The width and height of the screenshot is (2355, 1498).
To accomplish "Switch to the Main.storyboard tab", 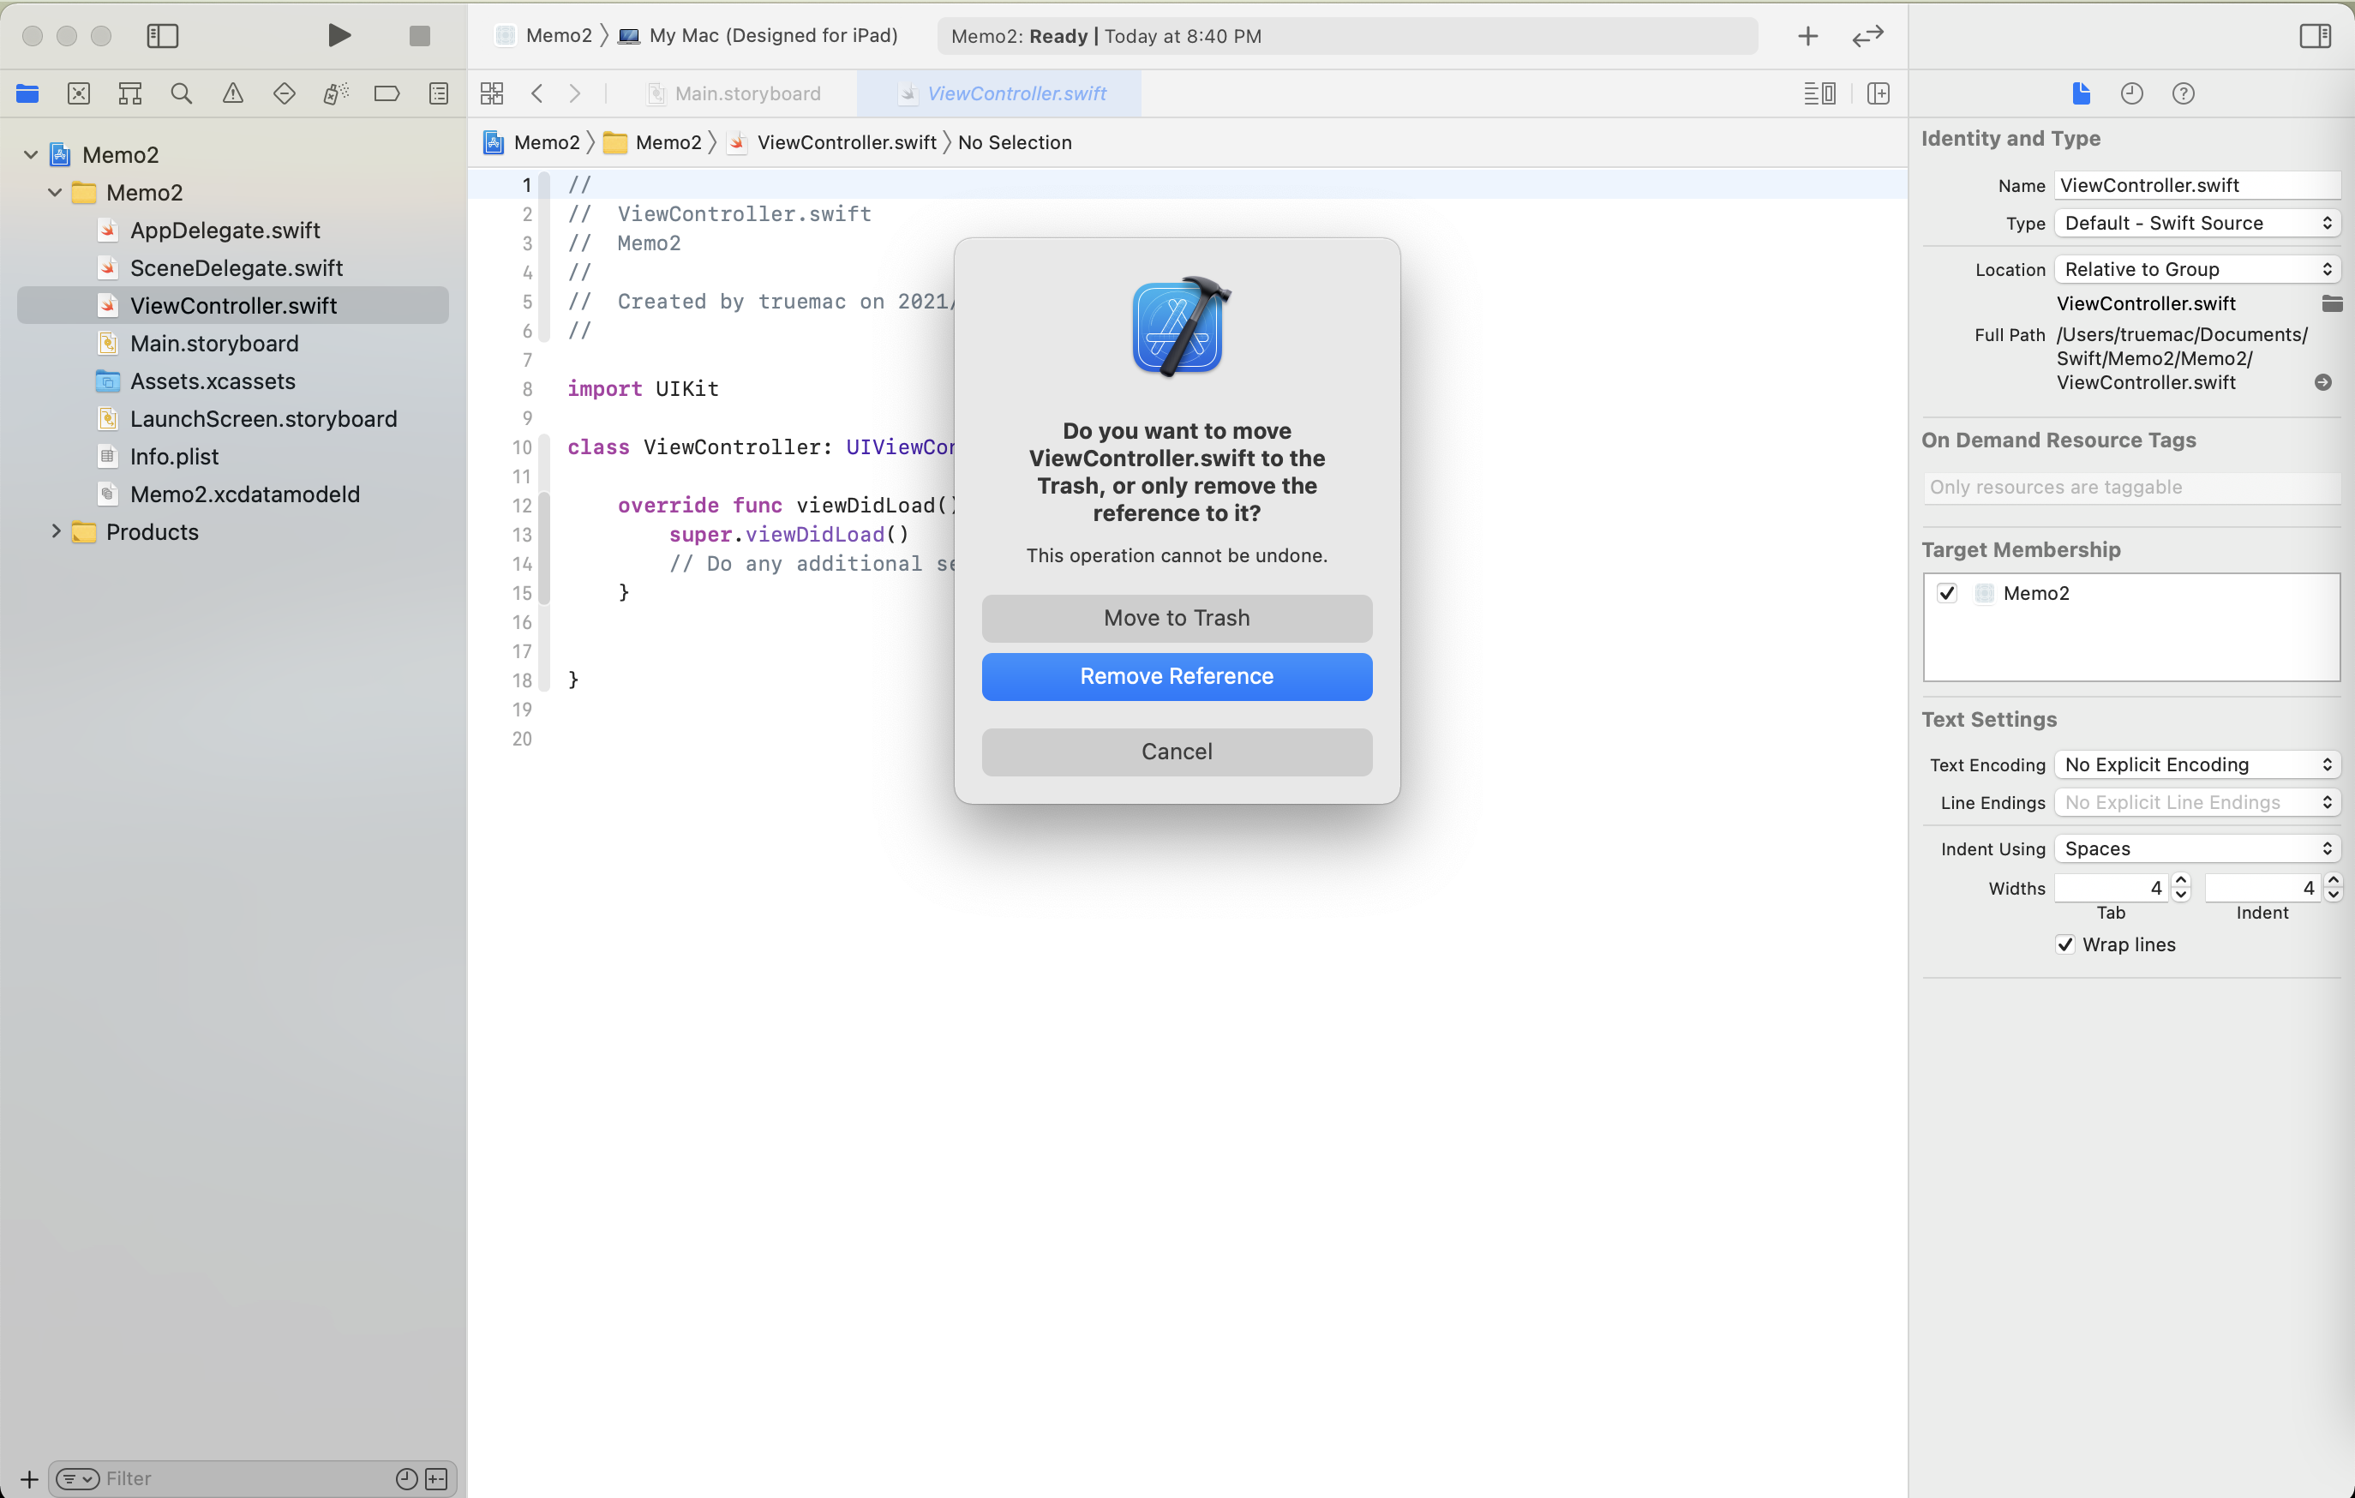I will [x=747, y=93].
